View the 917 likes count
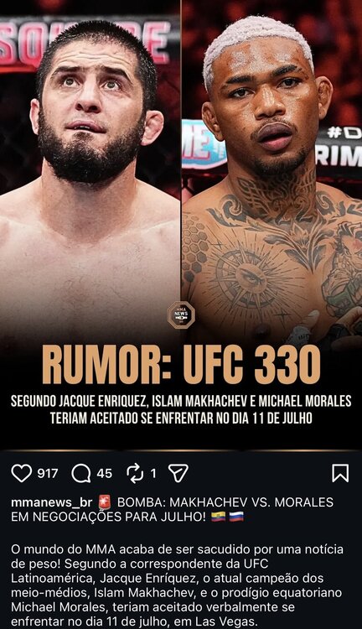Image resolution: width=362 pixels, height=629 pixels. [48, 474]
